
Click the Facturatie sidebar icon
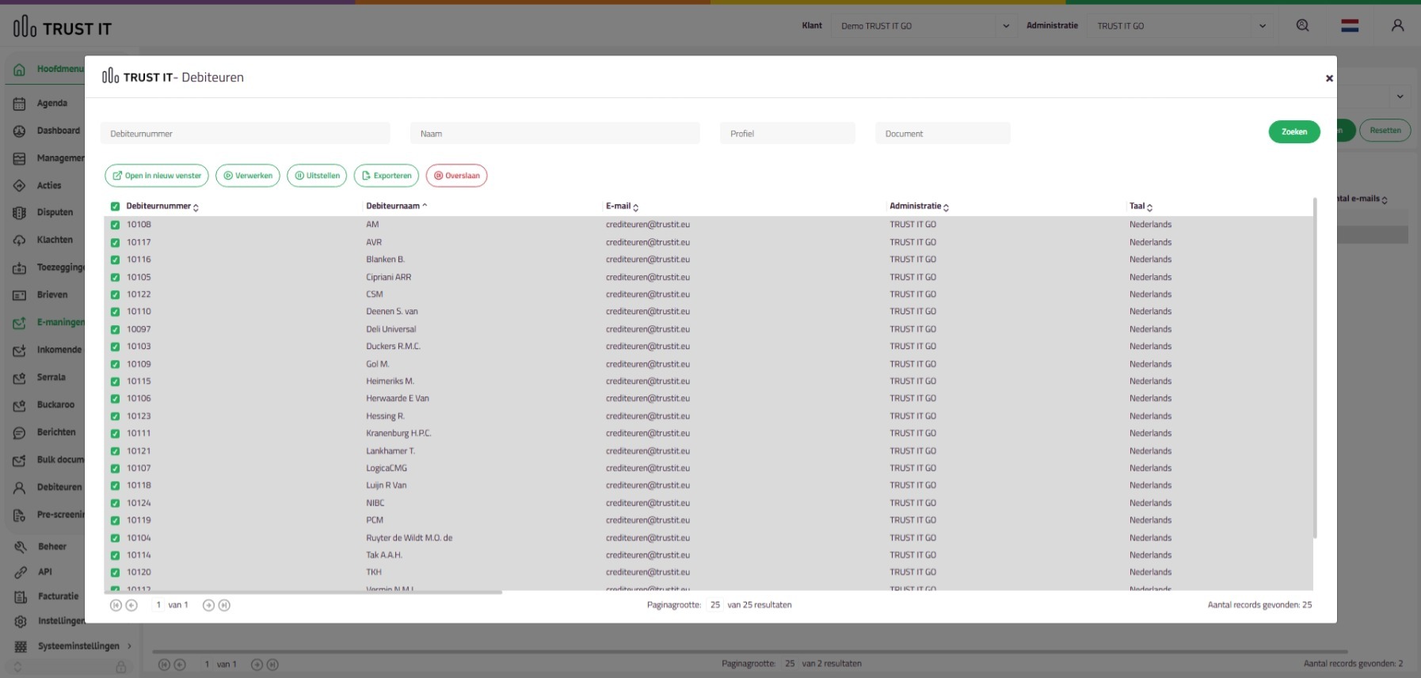click(x=21, y=597)
